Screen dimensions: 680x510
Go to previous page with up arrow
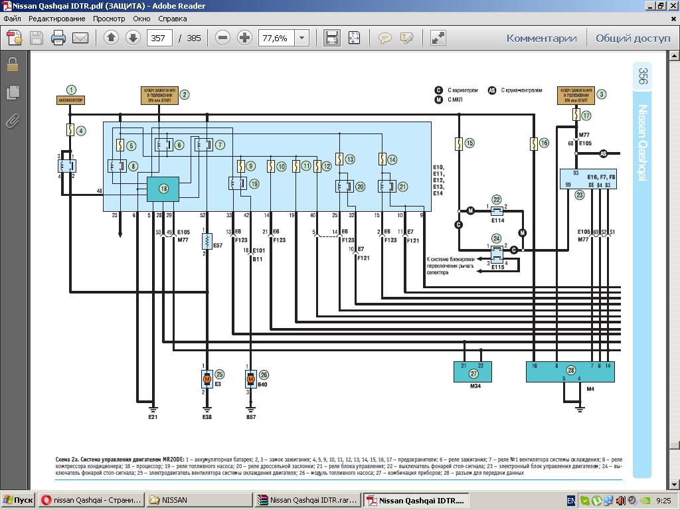[111, 38]
